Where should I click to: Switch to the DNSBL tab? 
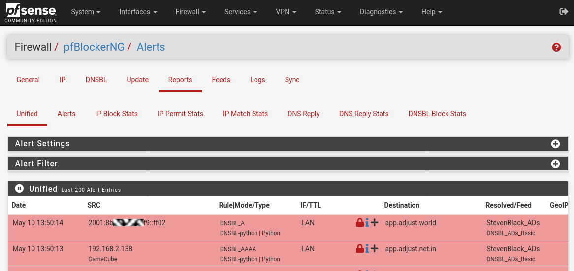(96, 80)
